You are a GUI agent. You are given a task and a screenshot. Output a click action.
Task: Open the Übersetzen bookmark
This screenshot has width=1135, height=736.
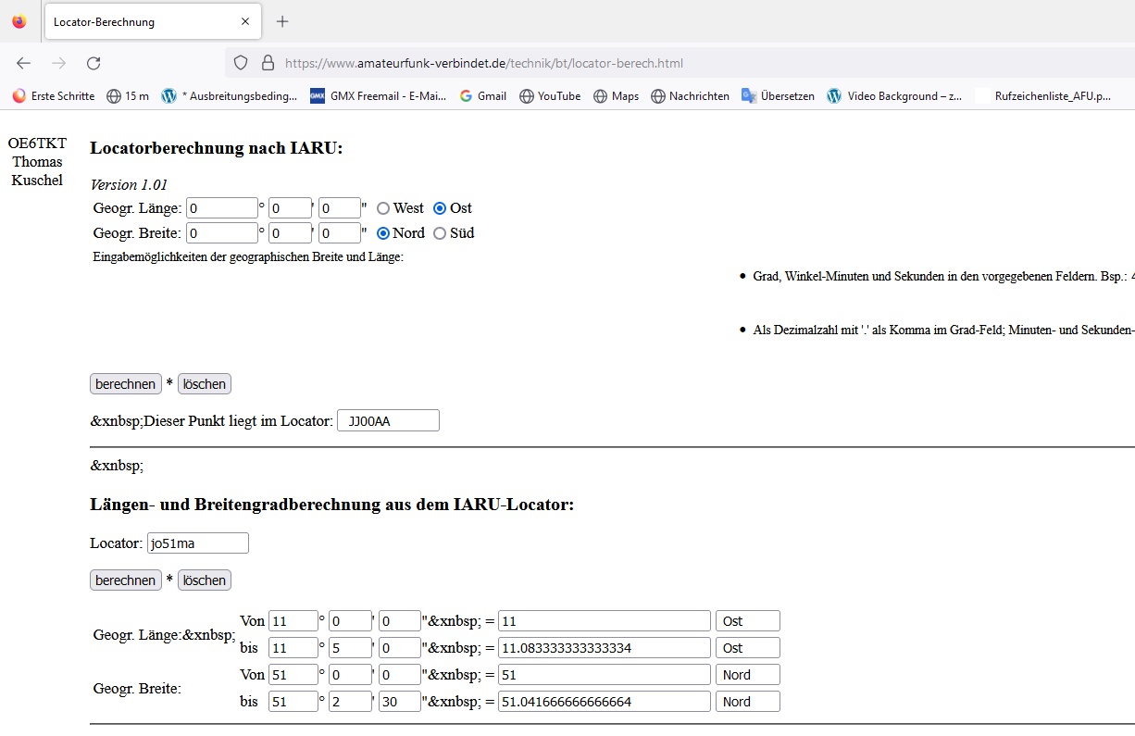click(778, 95)
